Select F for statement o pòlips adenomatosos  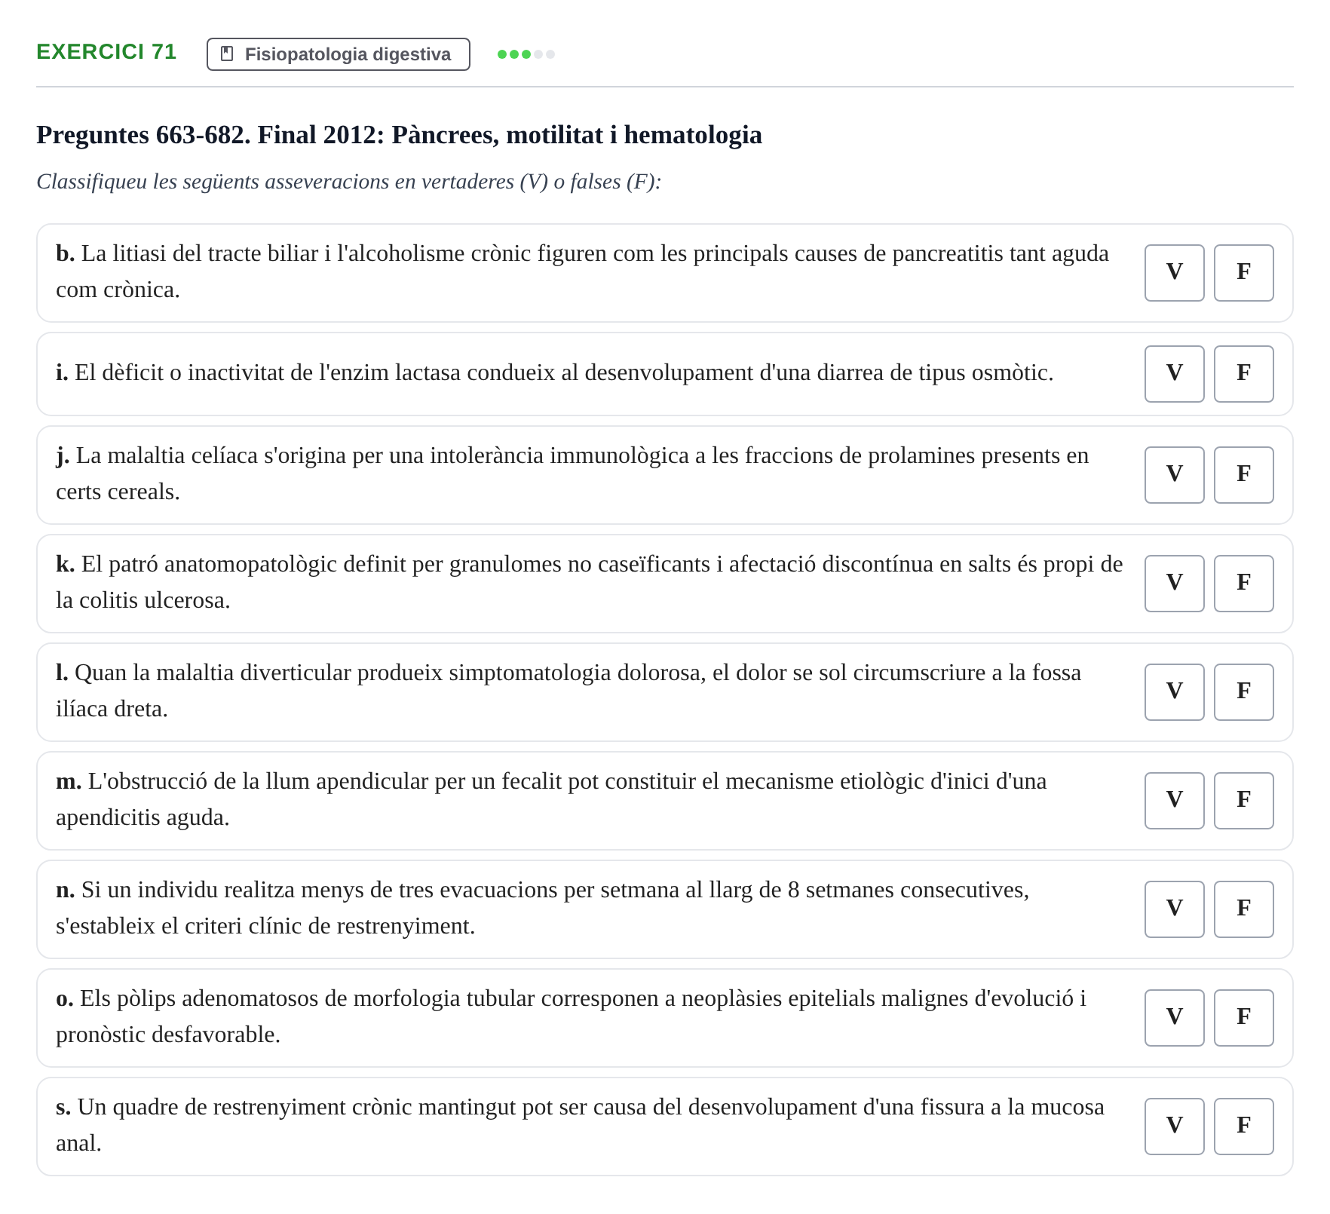click(1243, 1018)
